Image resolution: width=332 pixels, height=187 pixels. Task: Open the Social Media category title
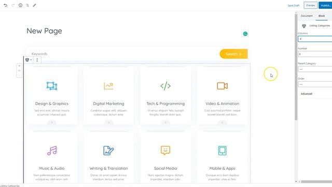click(x=165, y=168)
